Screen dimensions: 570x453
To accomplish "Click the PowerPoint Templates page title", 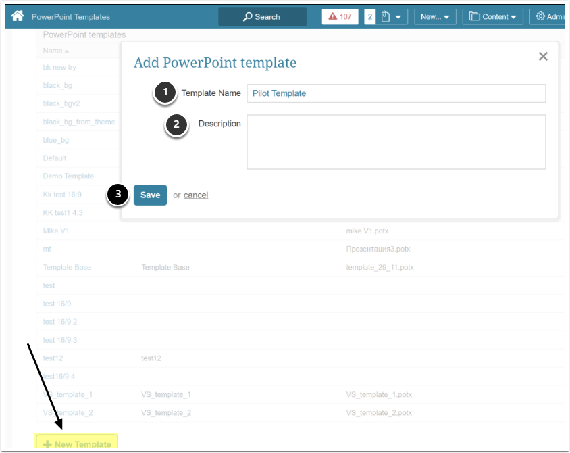I will click(x=71, y=16).
